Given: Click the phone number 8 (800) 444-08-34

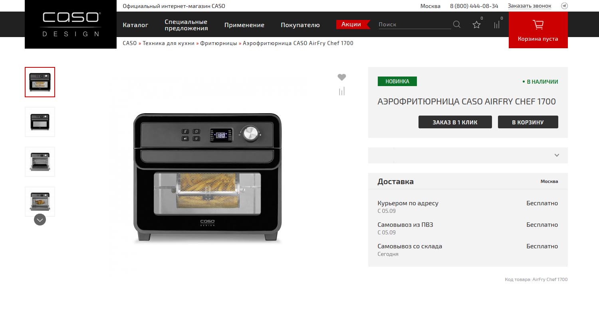Looking at the screenshot, I should coord(474,6).
